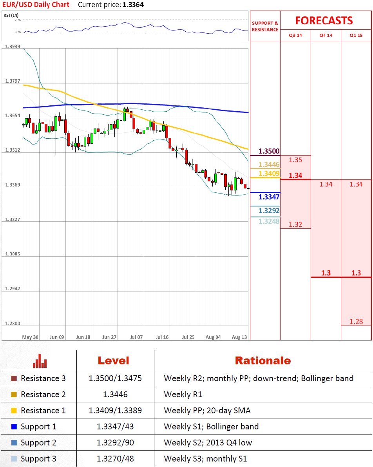Image resolution: width=373 pixels, height=467 pixels.
Task: Click the FORECASTS heading
Action: tap(324, 20)
